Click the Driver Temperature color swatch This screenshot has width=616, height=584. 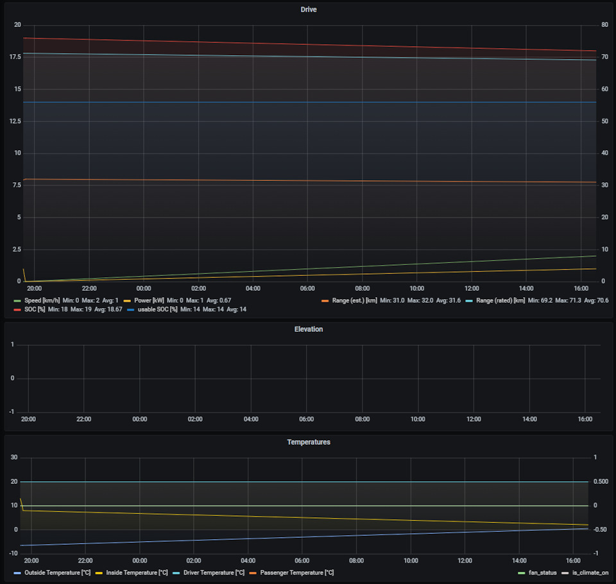[x=176, y=573]
